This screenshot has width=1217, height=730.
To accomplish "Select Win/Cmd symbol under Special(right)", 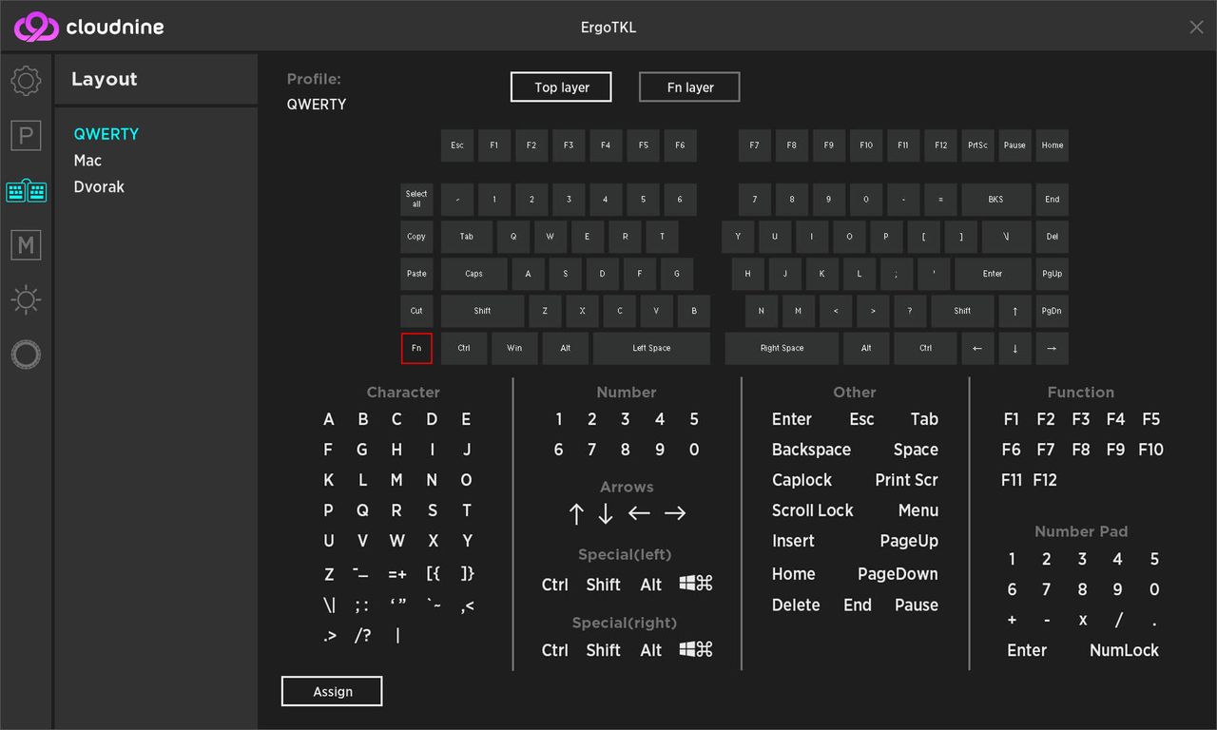I will pos(696,649).
